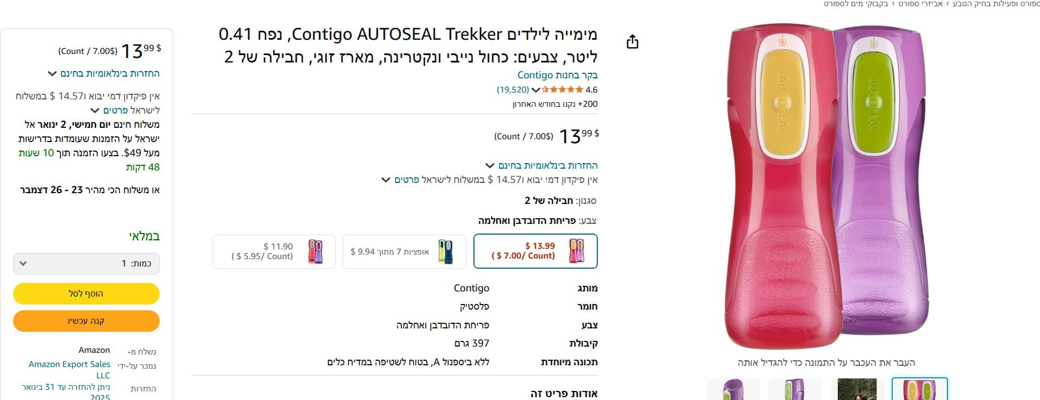1040x400 pixels.
Task: Select the leftmost purple bottle top thumbnail
Action: (x=733, y=389)
